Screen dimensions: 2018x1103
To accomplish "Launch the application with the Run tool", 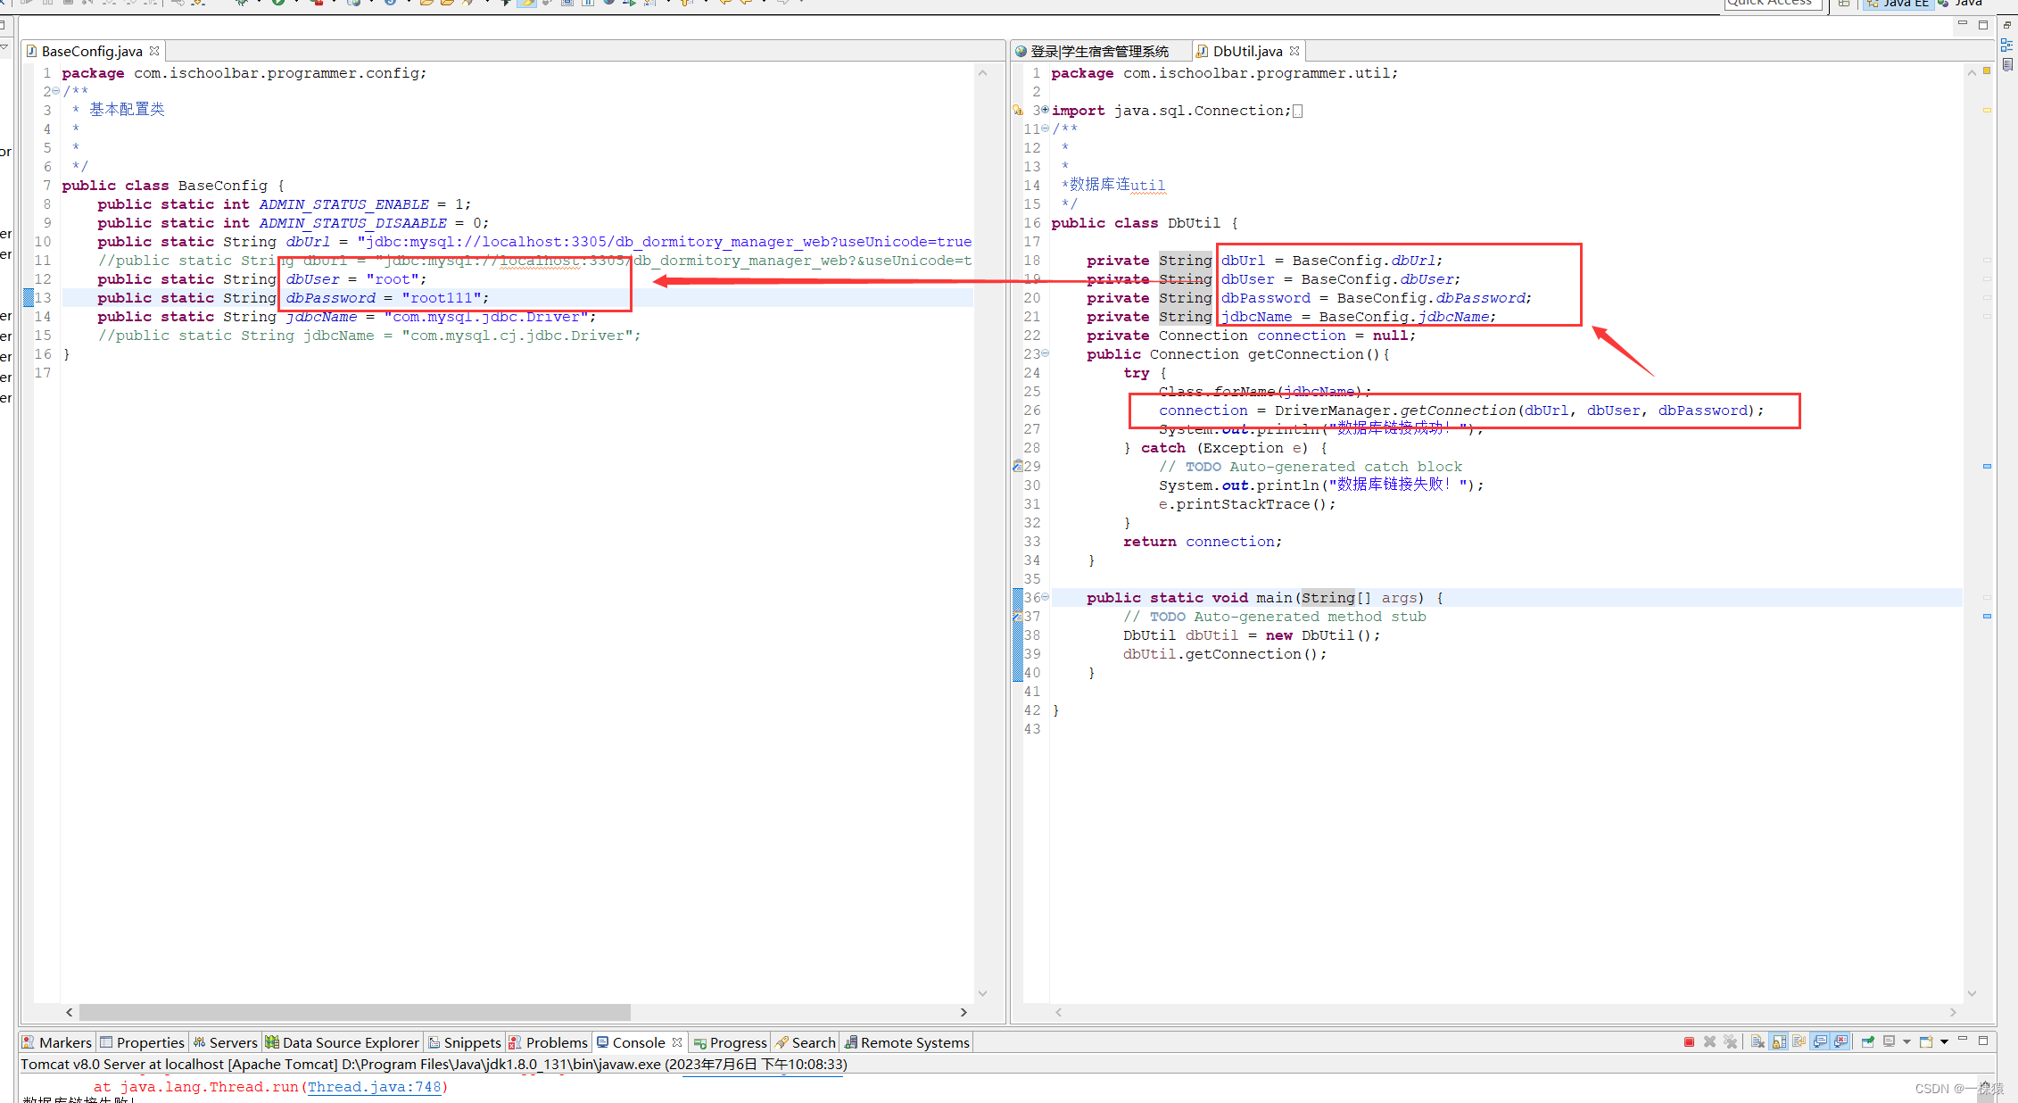I will click(277, 4).
